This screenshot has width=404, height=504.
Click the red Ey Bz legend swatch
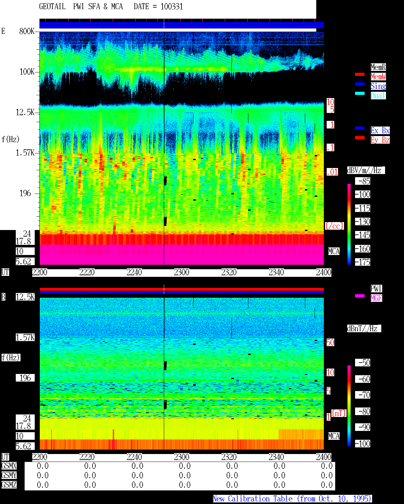pos(360,138)
